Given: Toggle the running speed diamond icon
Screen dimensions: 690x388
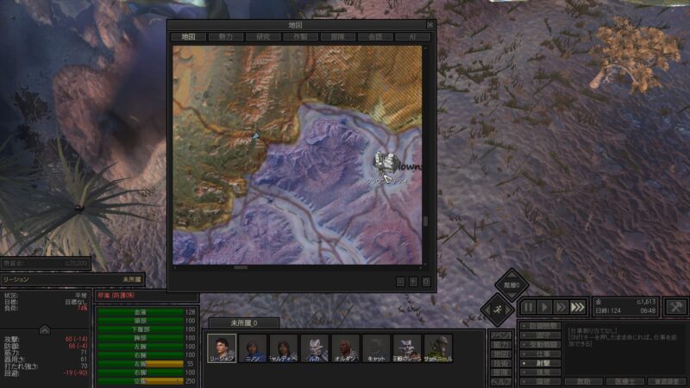Looking at the screenshot, I should click(498, 310).
